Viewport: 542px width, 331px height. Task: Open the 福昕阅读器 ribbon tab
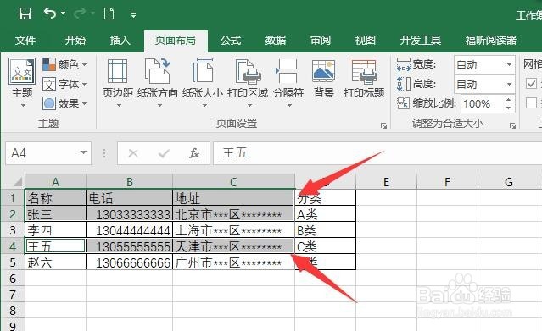(491, 40)
